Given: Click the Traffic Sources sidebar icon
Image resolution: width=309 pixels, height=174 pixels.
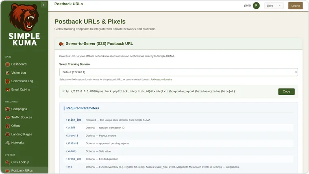Looking at the screenshot, I should click(7, 117).
